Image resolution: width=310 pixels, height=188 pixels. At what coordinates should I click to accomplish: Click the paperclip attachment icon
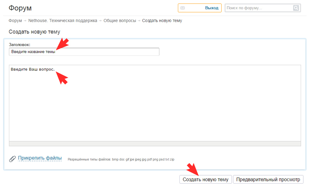(x=12, y=159)
